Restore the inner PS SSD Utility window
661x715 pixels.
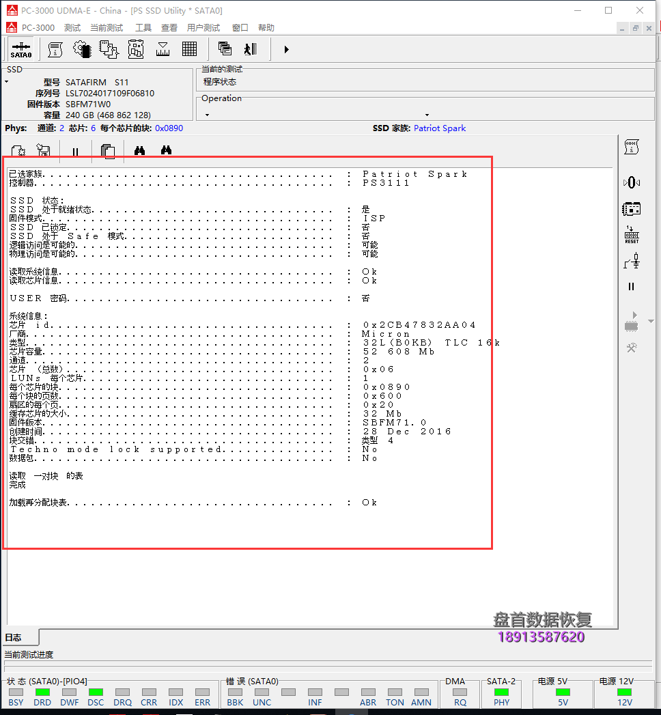[x=636, y=28]
